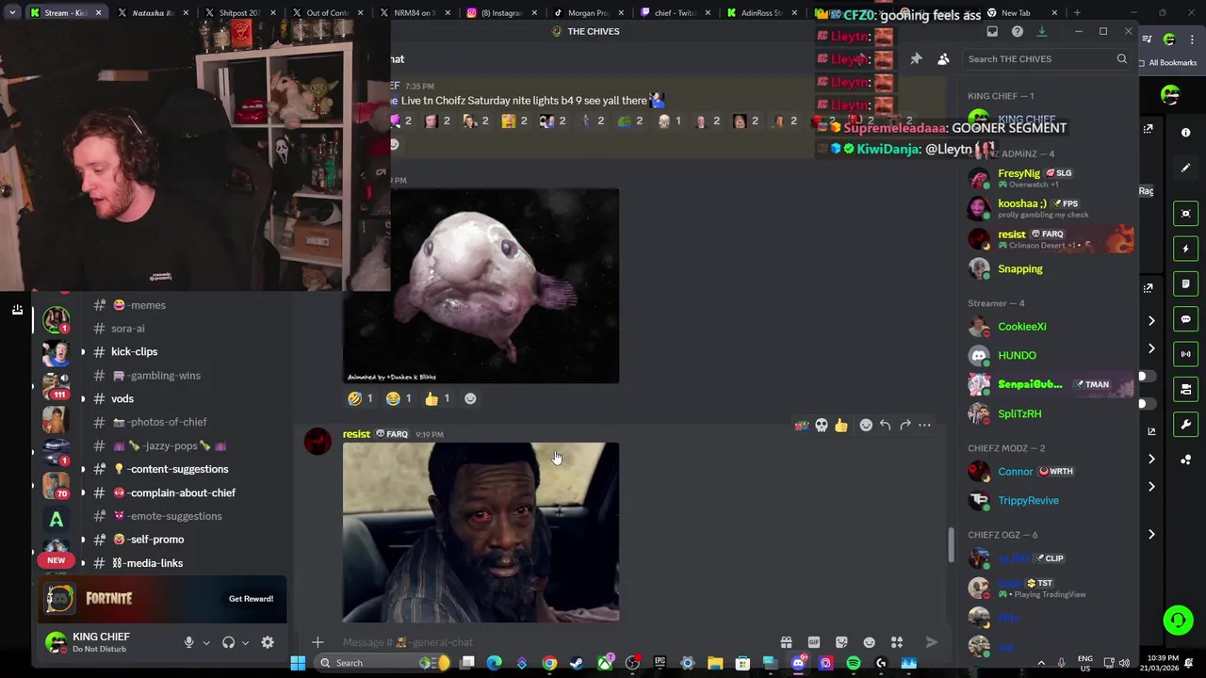Open headphone output options chevron

coord(245,643)
